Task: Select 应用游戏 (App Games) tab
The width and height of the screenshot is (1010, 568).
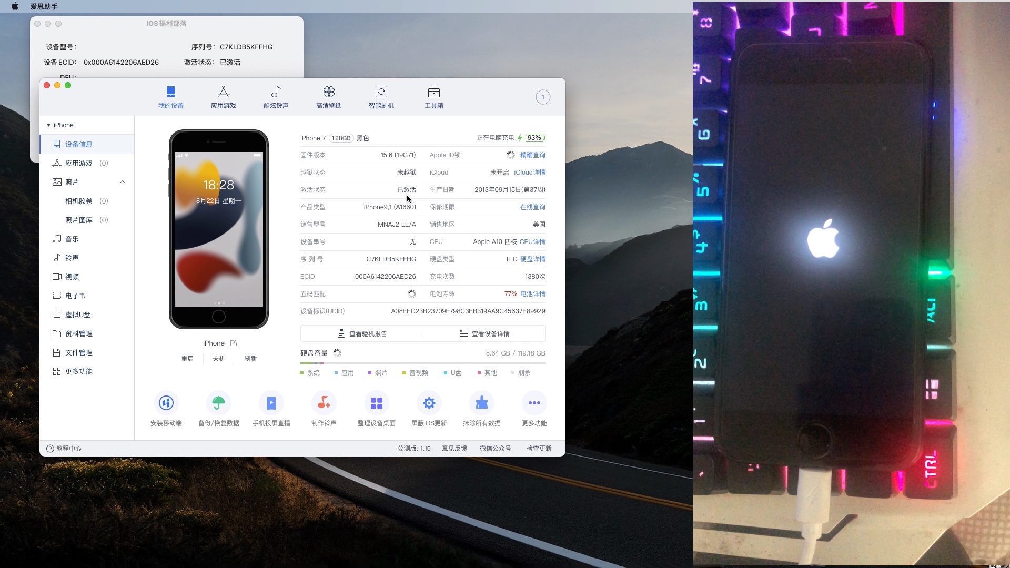Action: click(x=224, y=97)
